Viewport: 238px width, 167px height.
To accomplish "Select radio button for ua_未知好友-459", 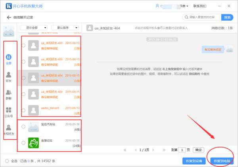I will [x=23, y=62].
